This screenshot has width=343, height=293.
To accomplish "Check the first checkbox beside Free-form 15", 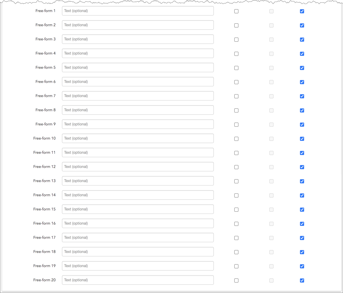I will [x=236, y=210].
